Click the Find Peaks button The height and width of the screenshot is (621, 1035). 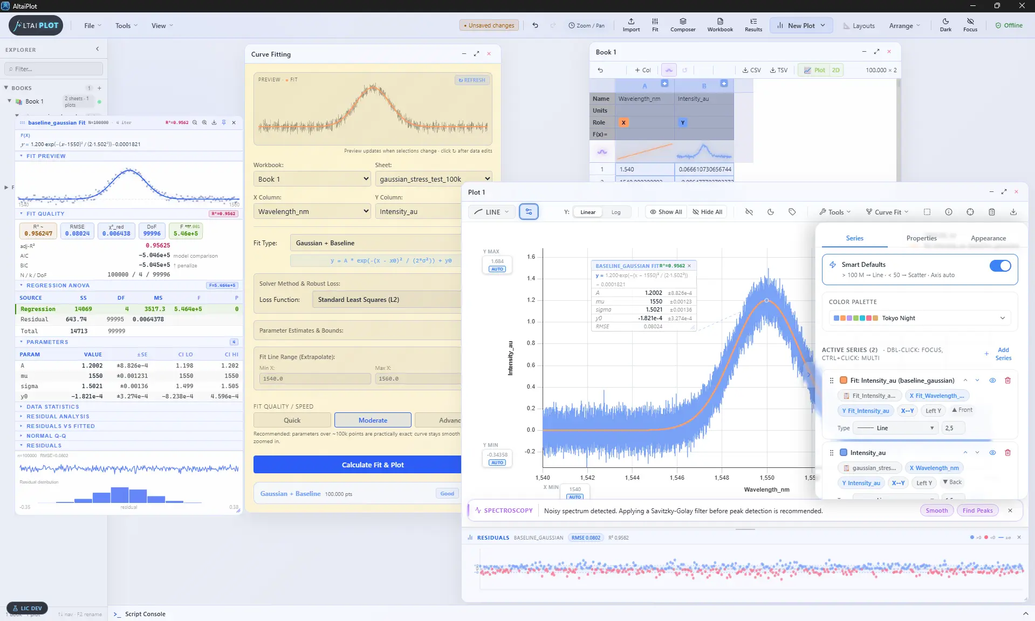coord(977,510)
